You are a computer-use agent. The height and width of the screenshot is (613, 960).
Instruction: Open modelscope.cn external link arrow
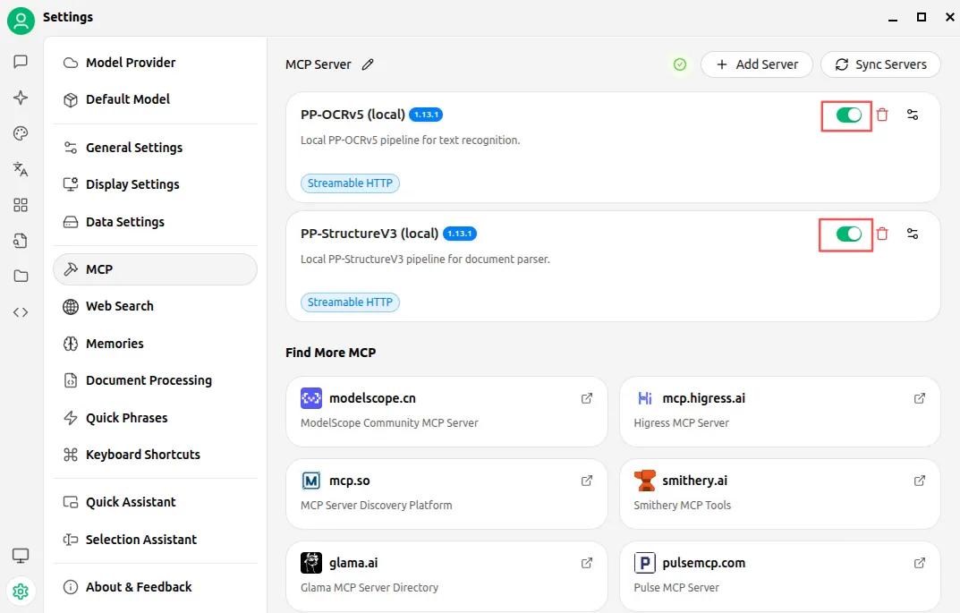coord(587,398)
